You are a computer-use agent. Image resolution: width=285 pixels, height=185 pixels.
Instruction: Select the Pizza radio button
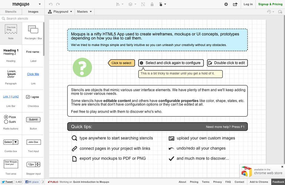(6, 117)
